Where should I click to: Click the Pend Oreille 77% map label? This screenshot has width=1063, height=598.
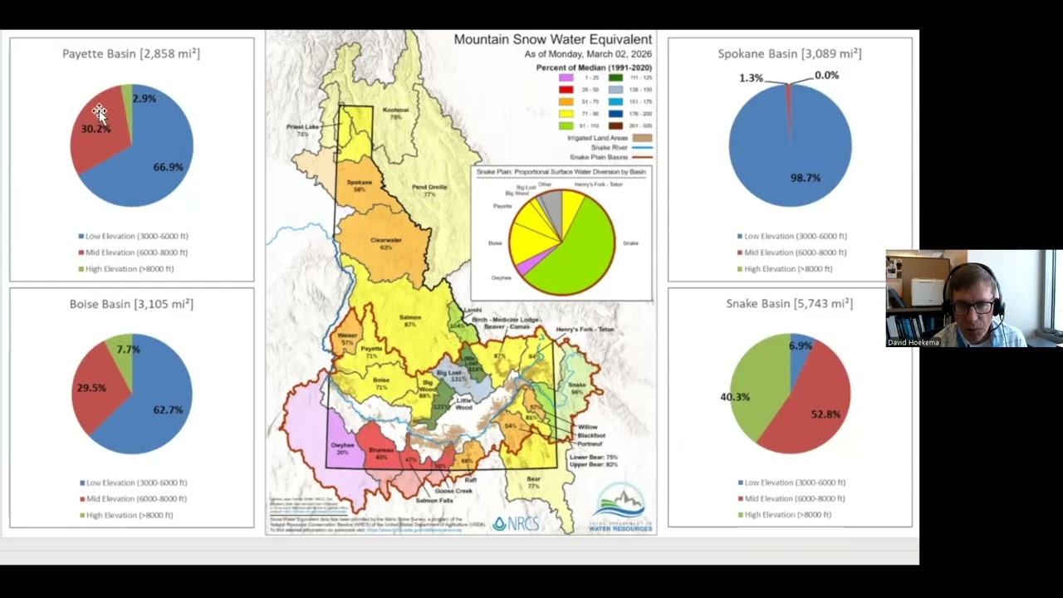[429, 191]
